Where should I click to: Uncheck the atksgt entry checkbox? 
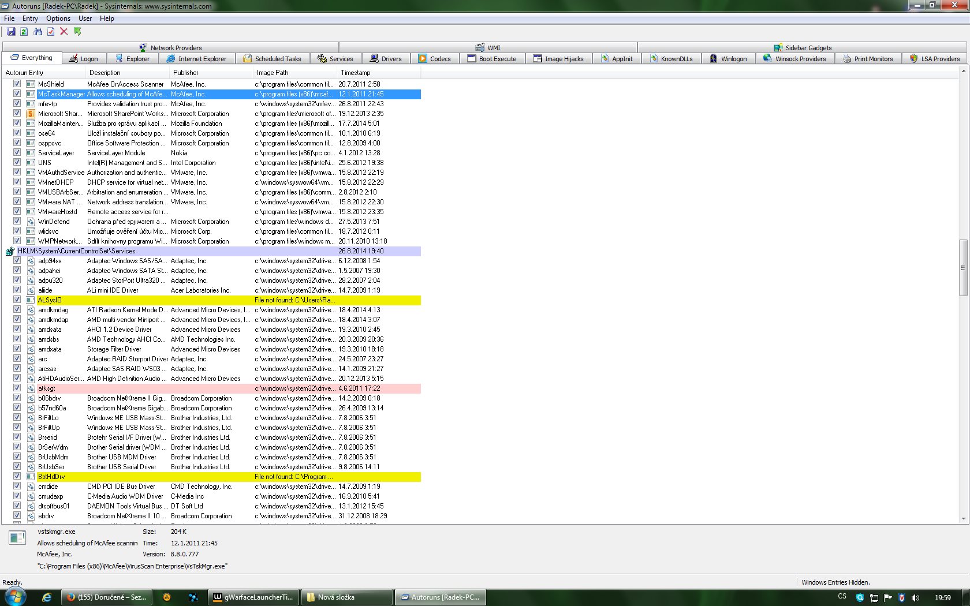click(x=17, y=388)
